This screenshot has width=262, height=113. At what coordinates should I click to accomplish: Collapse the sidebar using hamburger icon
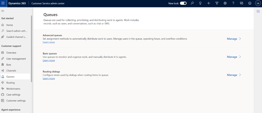click(x=3, y=11)
